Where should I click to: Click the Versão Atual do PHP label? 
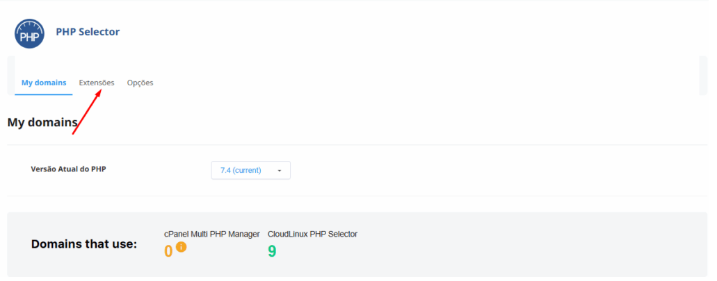pos(68,169)
